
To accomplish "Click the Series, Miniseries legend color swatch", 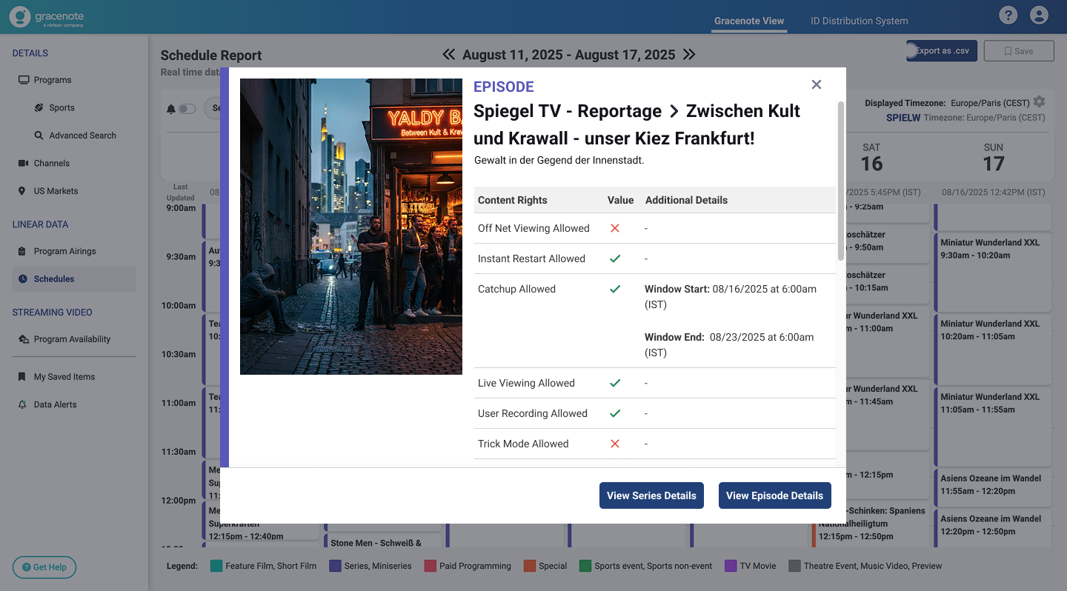I will pos(335,566).
